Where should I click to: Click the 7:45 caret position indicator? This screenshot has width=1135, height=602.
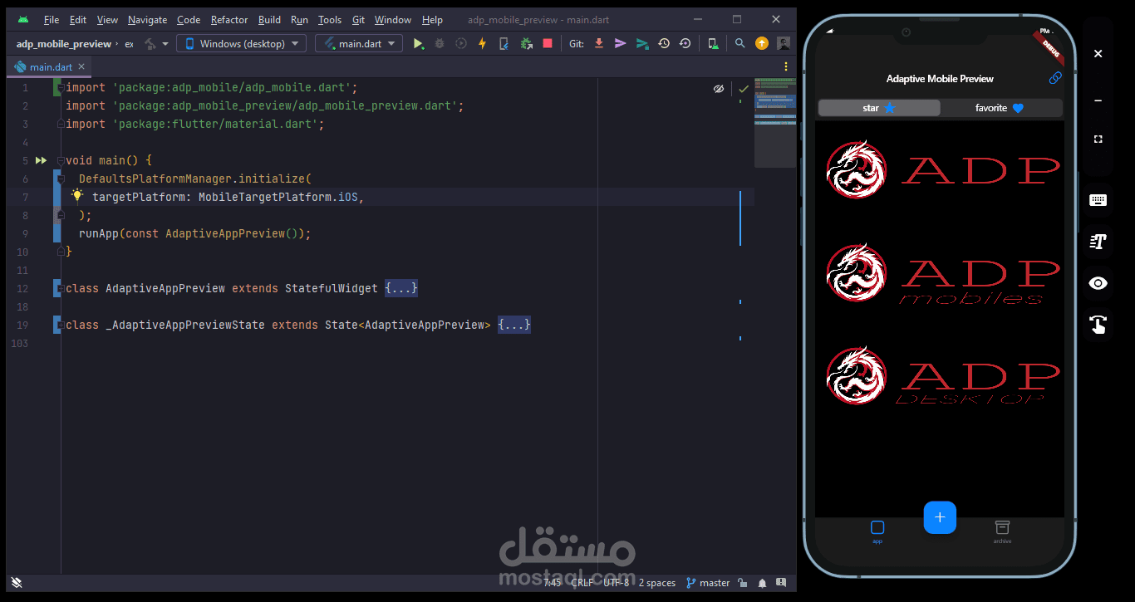553,583
